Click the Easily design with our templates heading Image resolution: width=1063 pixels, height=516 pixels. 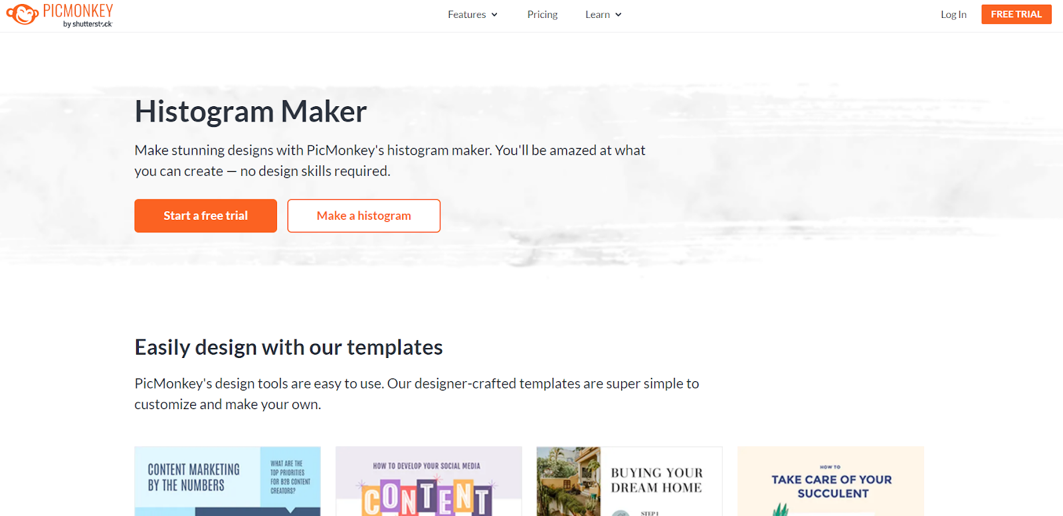288,347
